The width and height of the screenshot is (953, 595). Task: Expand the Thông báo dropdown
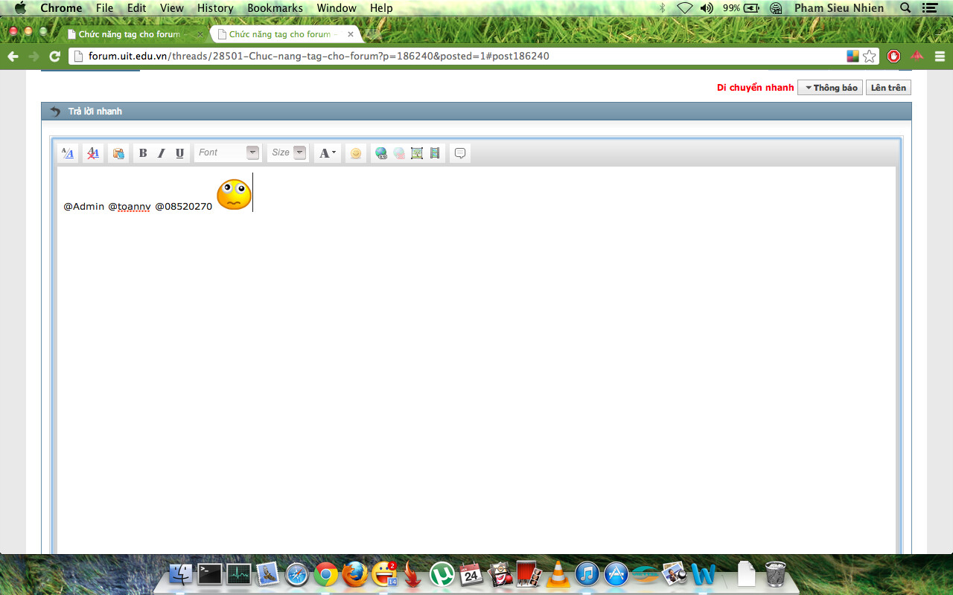pyautogui.click(x=830, y=88)
